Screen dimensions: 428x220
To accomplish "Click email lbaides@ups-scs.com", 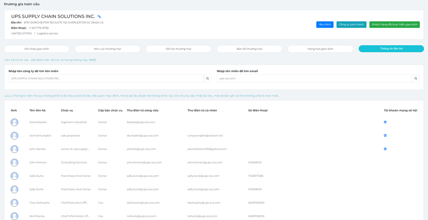I will (141, 122).
